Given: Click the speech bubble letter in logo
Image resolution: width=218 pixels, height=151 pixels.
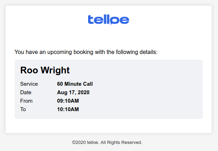Looking at the screenshot, I should coord(114,20).
